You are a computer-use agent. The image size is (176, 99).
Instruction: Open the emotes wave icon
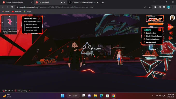9,90
